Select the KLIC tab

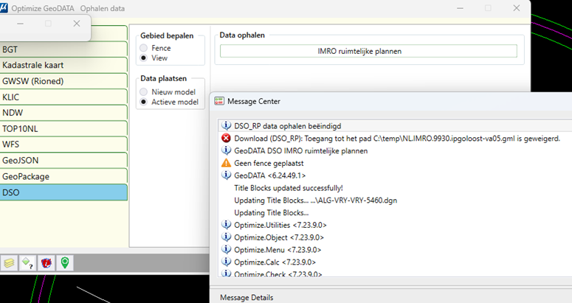point(63,97)
